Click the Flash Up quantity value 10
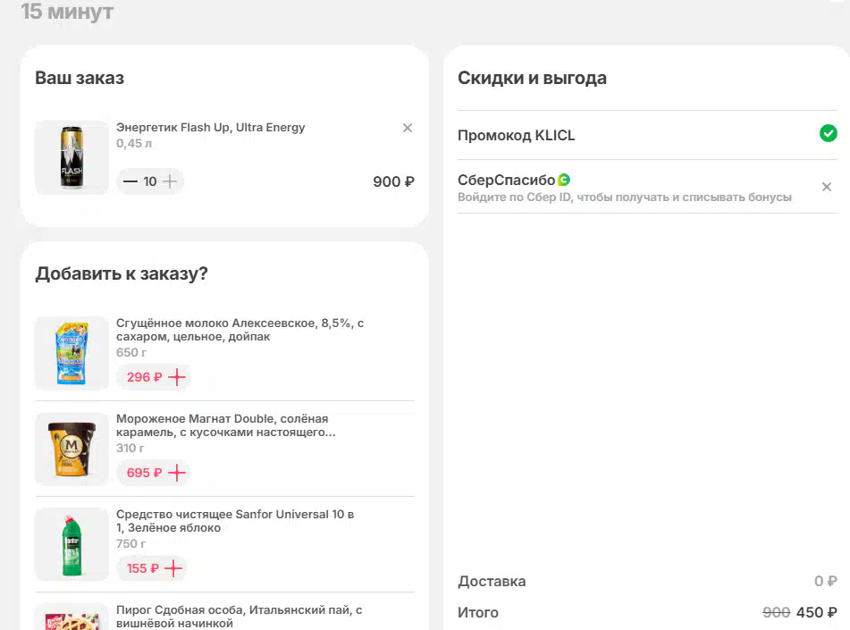The width and height of the screenshot is (850, 630). coord(150,181)
